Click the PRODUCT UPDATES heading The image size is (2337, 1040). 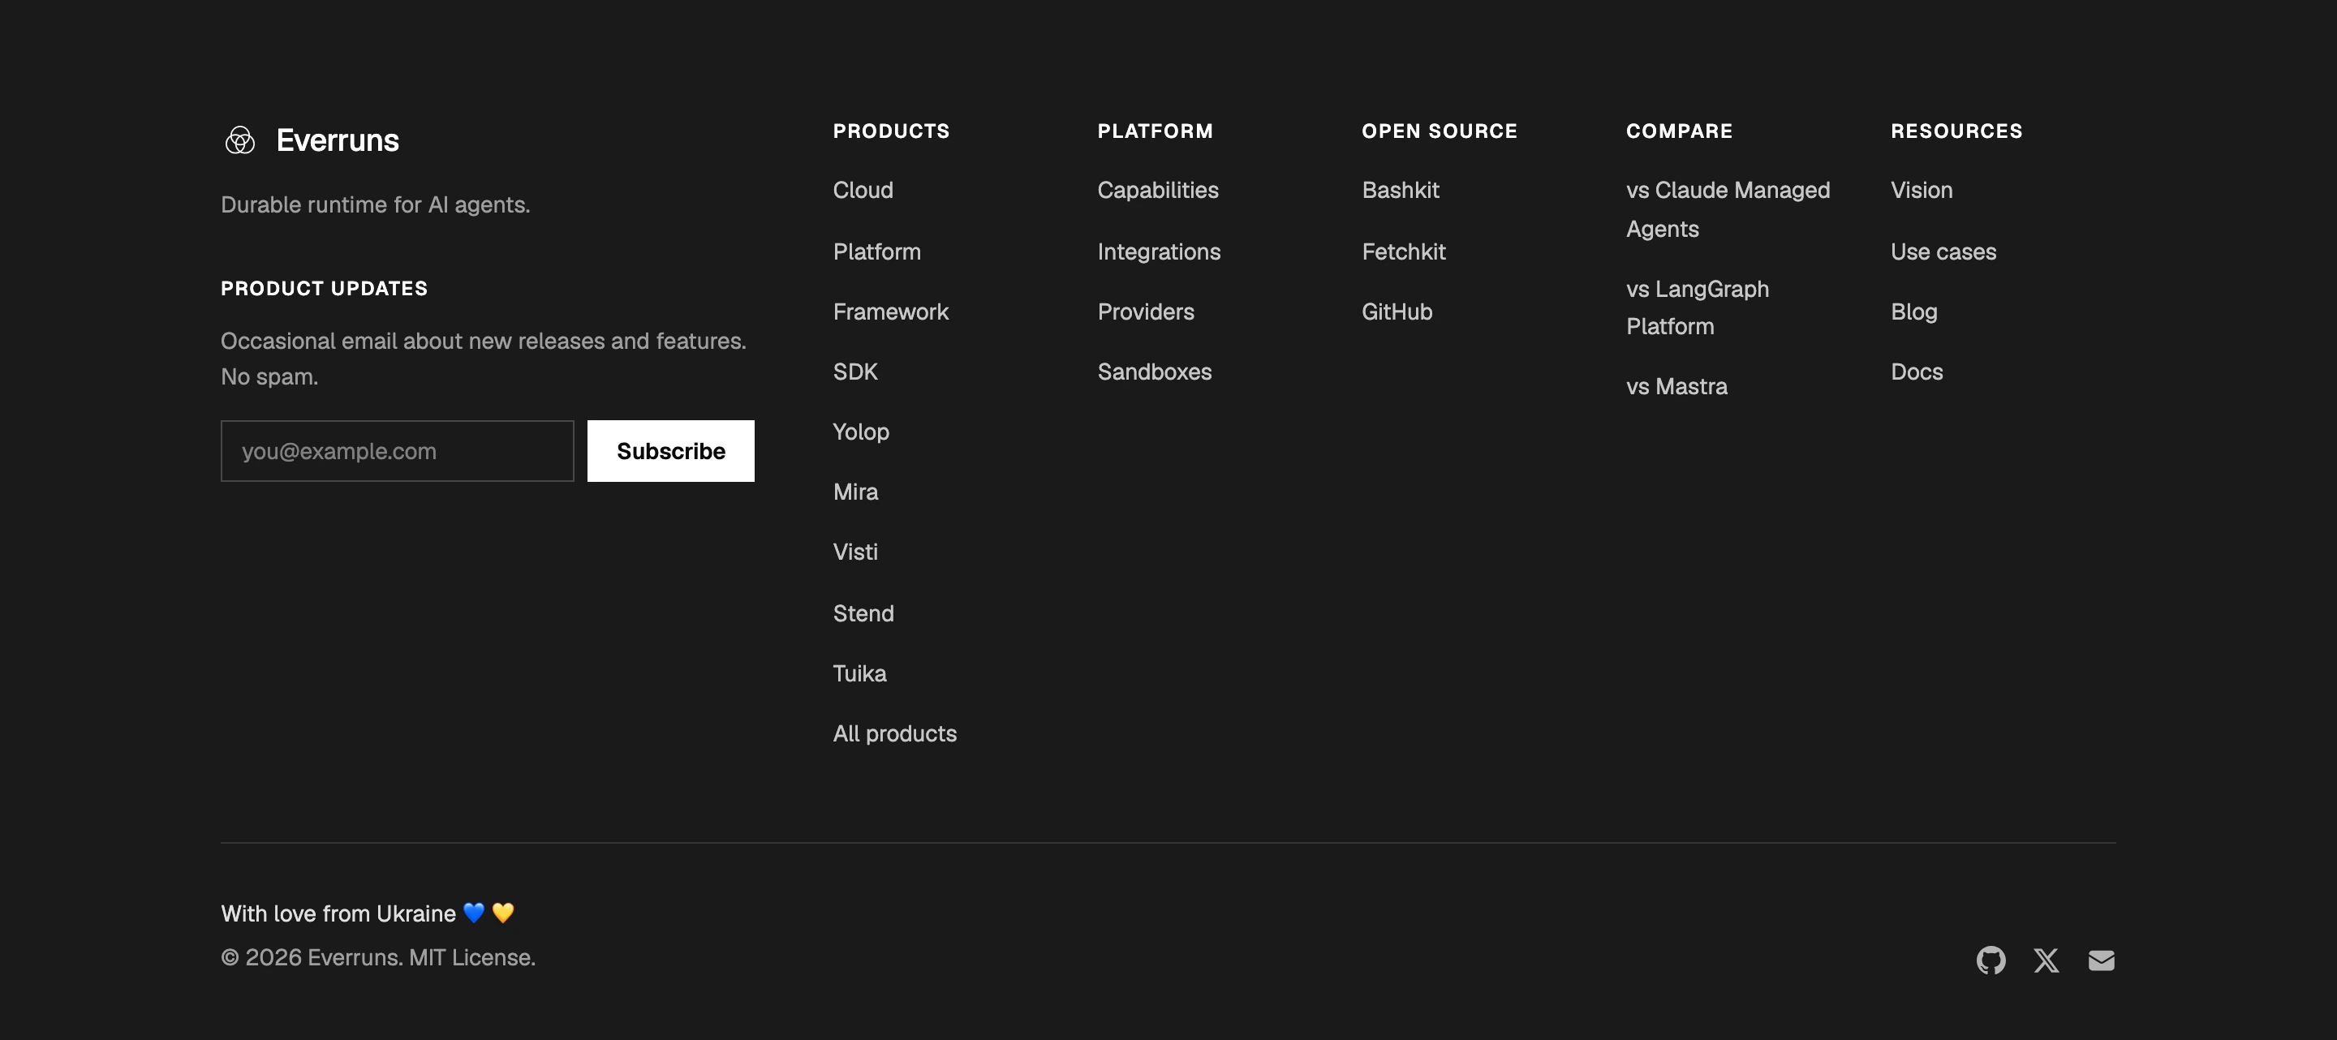point(324,288)
